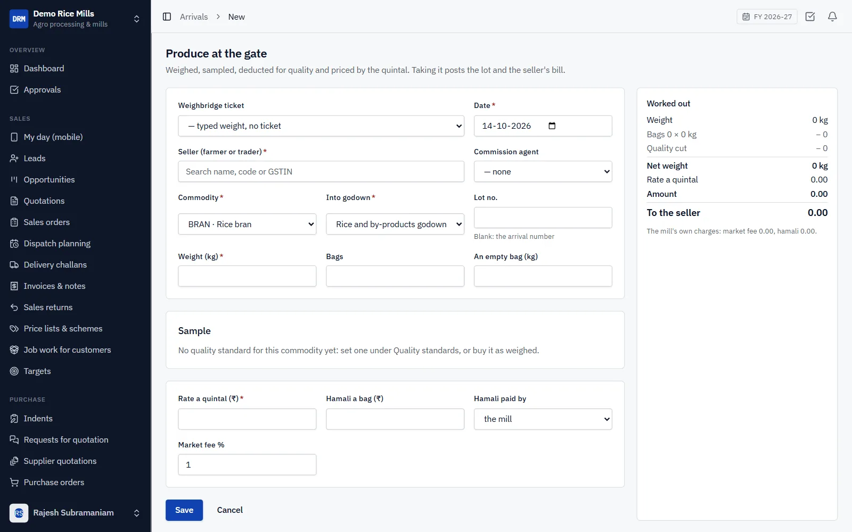This screenshot has width=852, height=532.
Task: Click the Sales orders clipboard icon
Action: tap(14, 222)
